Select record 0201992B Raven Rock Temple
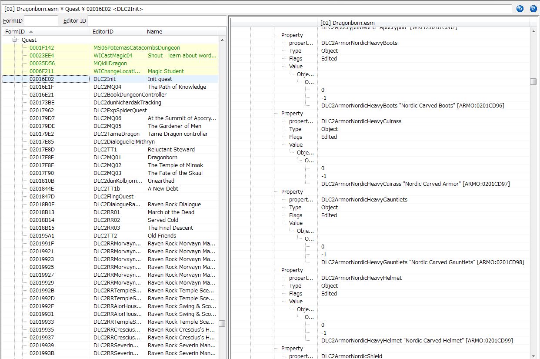This screenshot has height=359, width=540. click(x=110, y=290)
